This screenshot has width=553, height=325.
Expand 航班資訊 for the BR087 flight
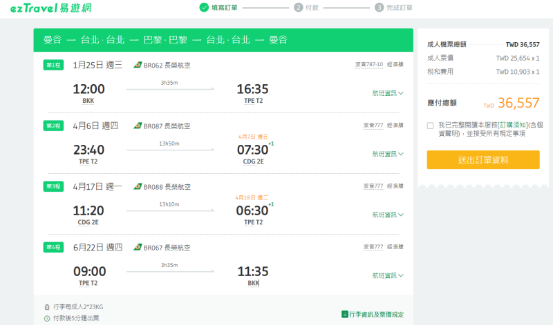pos(388,154)
